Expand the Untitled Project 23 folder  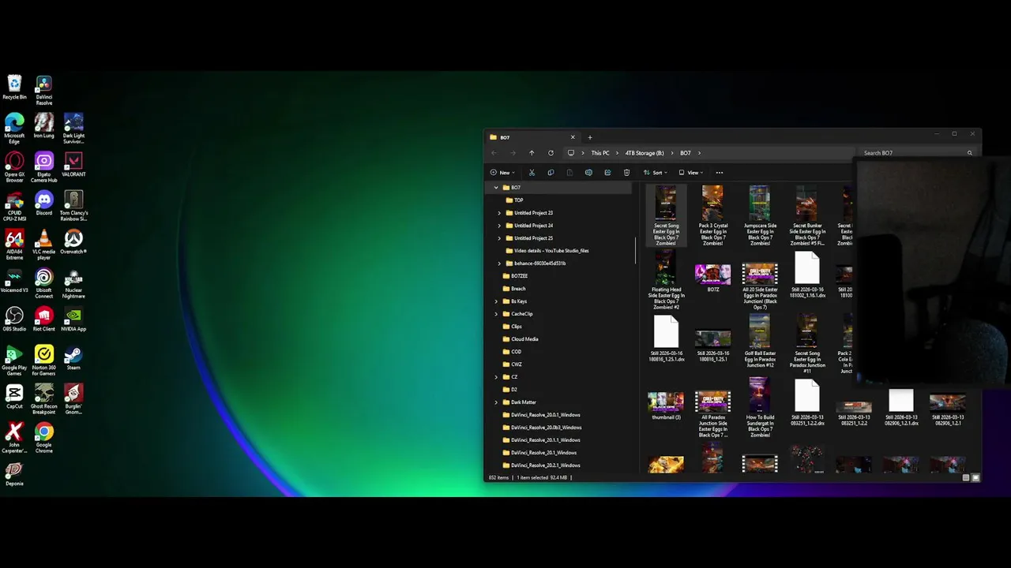click(499, 213)
